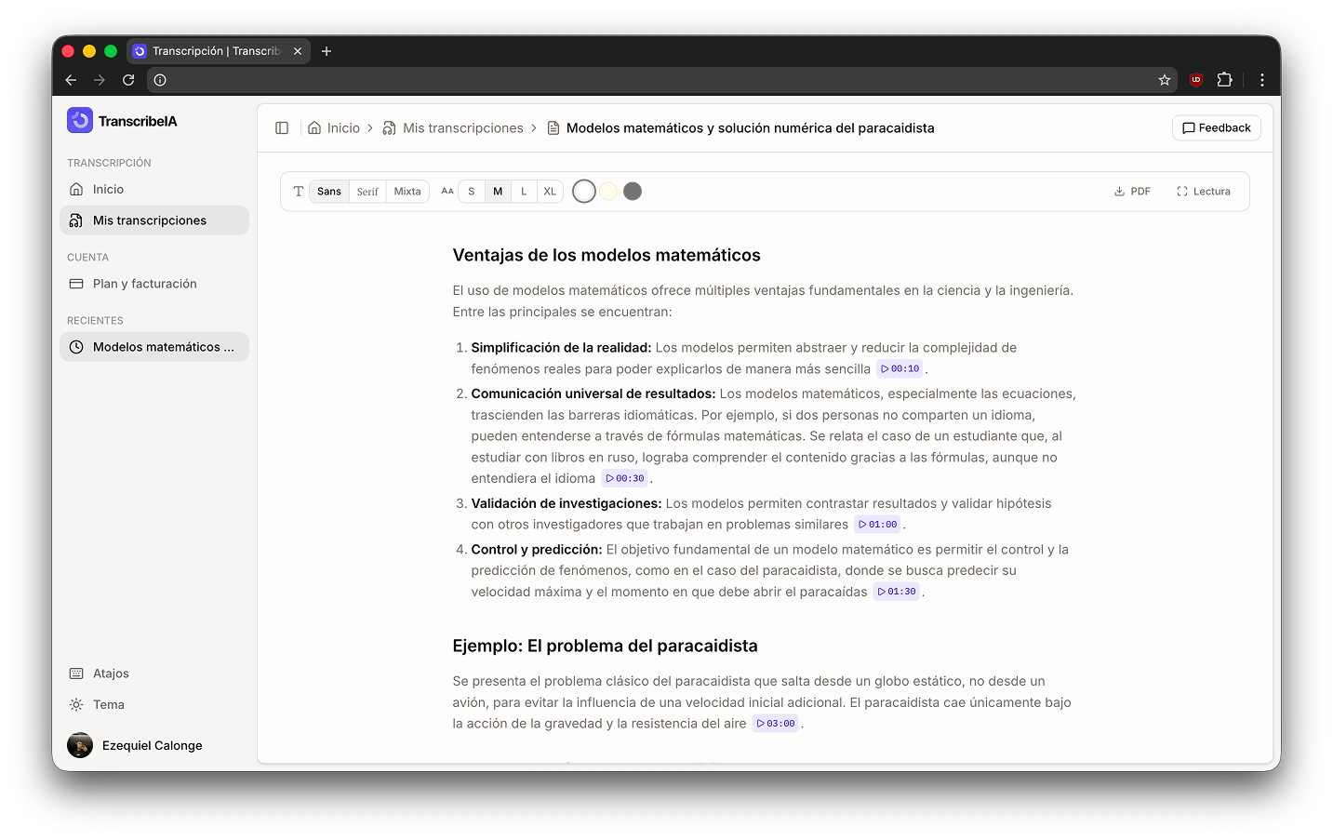Screen dimensions: 1333x840
Task: Open Inicio using the home icon
Action: coord(77,189)
